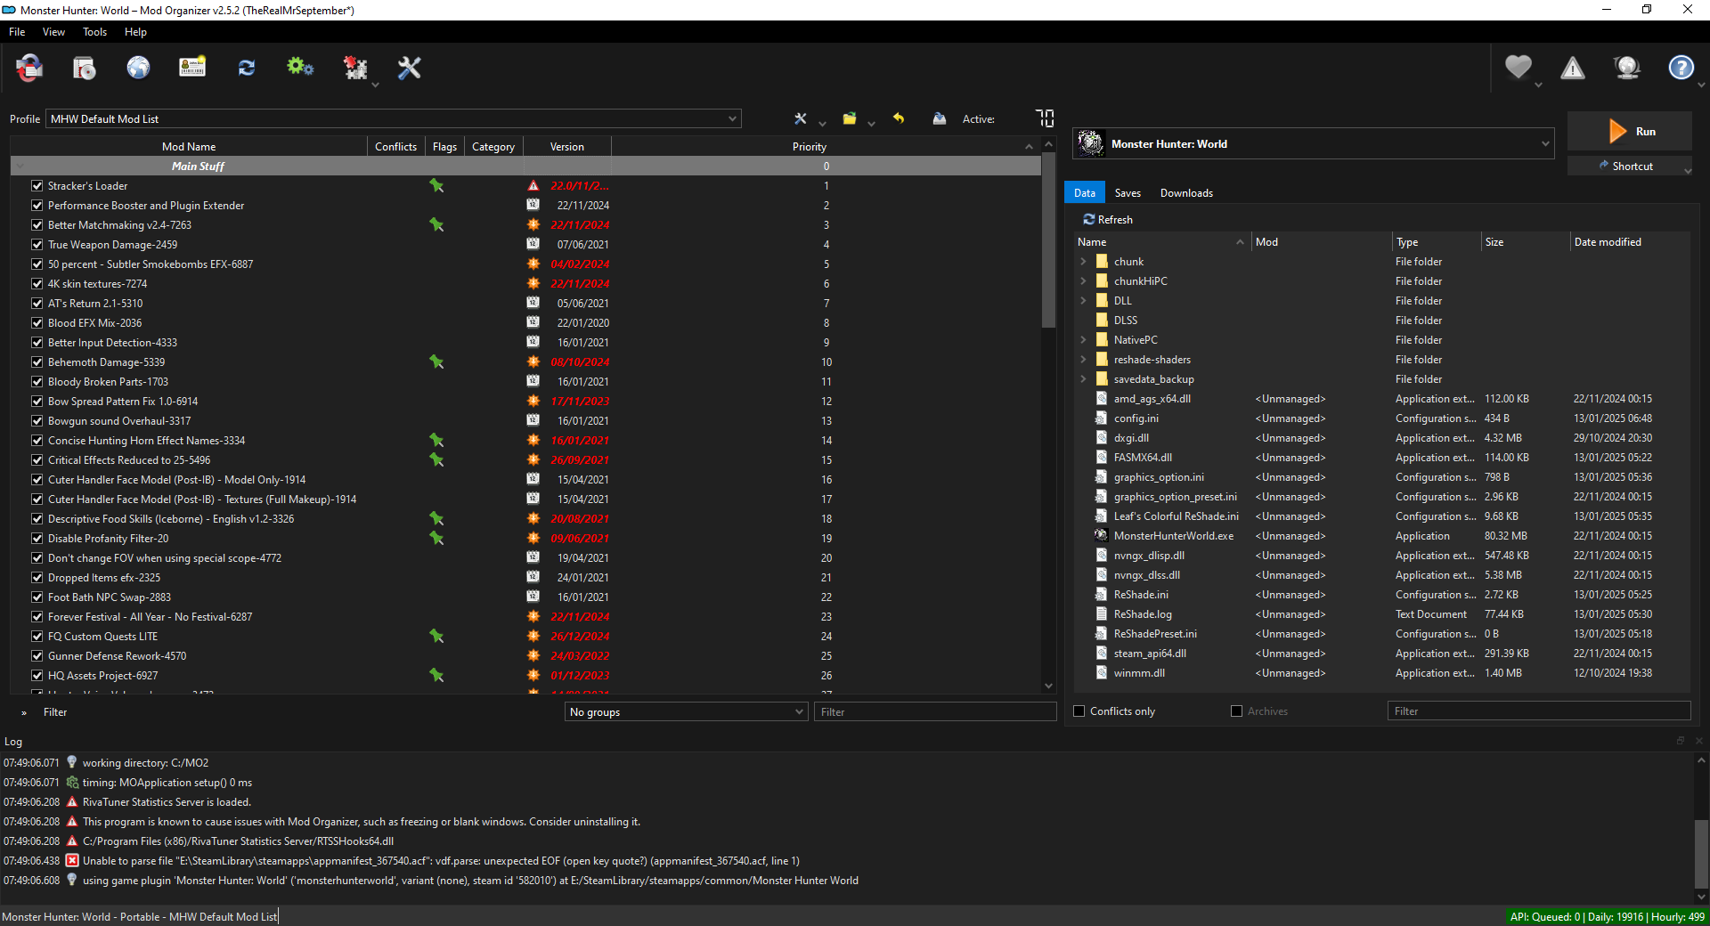This screenshot has height=926, width=1710.
Task: Click the Update globe icon near Help
Action: 1627,68
